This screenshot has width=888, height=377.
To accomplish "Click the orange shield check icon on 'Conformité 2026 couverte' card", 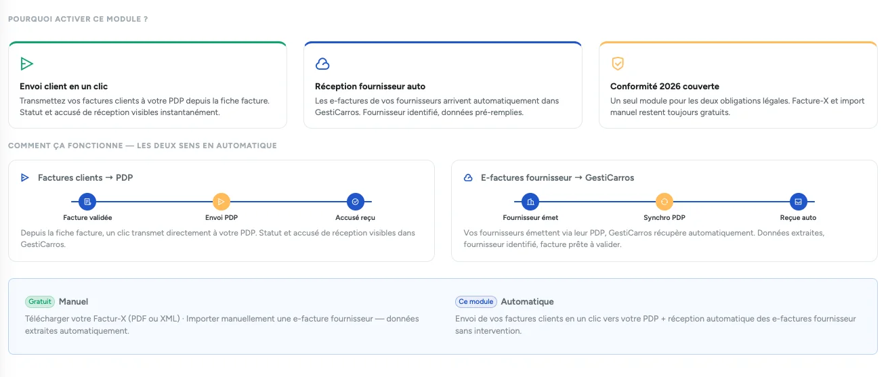I will (x=618, y=64).
